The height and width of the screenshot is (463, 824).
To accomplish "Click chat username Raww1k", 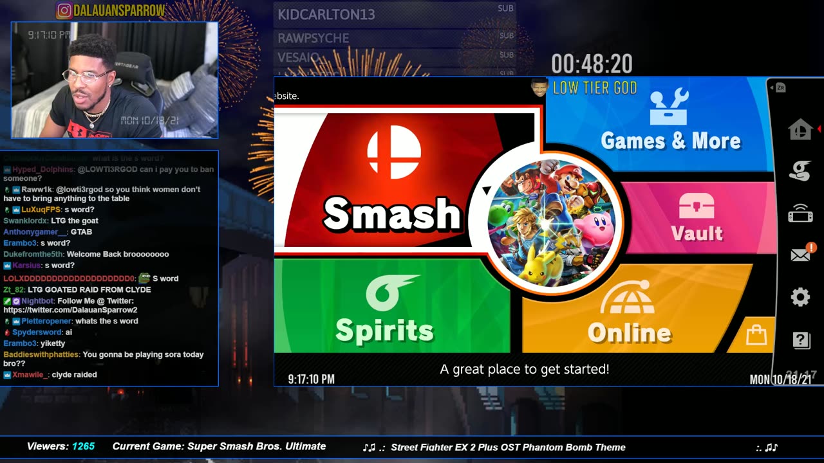I will pos(37,190).
